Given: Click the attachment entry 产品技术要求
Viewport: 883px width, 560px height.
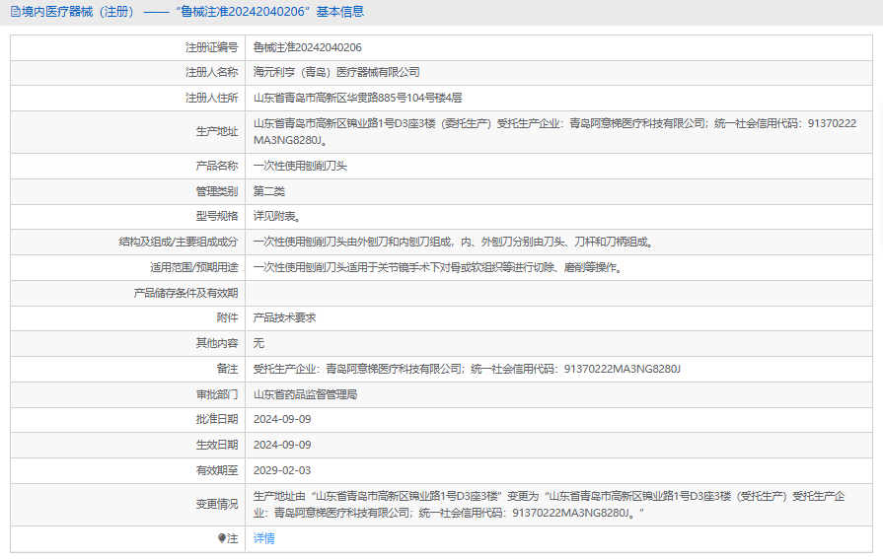Looking at the screenshot, I should point(284,317).
